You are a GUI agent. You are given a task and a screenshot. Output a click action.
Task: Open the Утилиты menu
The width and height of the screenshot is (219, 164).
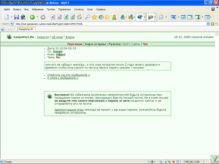click(79, 9)
